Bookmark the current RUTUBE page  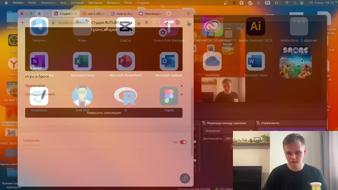pyautogui.click(x=146, y=23)
